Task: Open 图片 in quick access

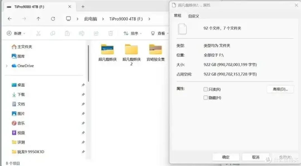Action: point(18,114)
